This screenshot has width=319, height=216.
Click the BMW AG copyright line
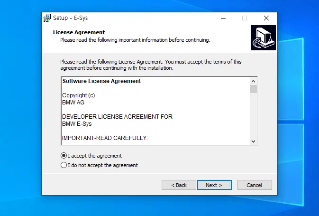(x=73, y=103)
